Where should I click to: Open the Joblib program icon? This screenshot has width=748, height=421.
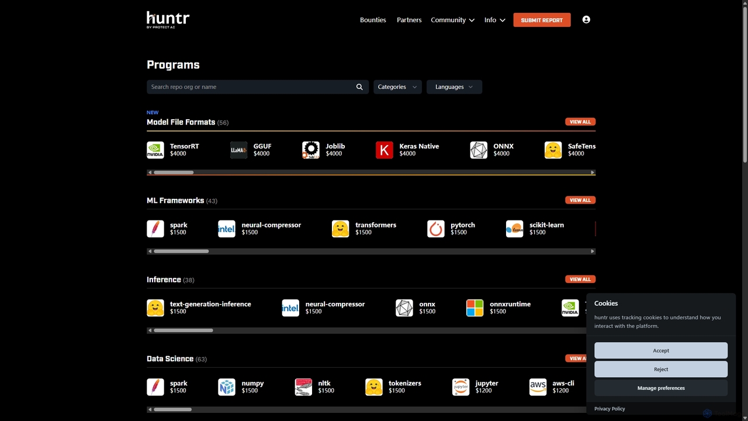(311, 150)
